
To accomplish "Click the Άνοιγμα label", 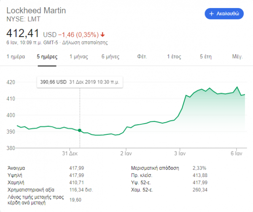I will point(16,168).
